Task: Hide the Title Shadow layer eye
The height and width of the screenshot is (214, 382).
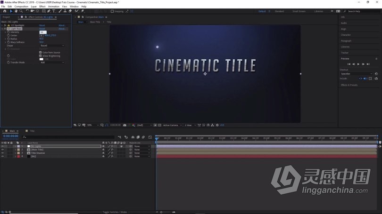Action: (x=2, y=153)
